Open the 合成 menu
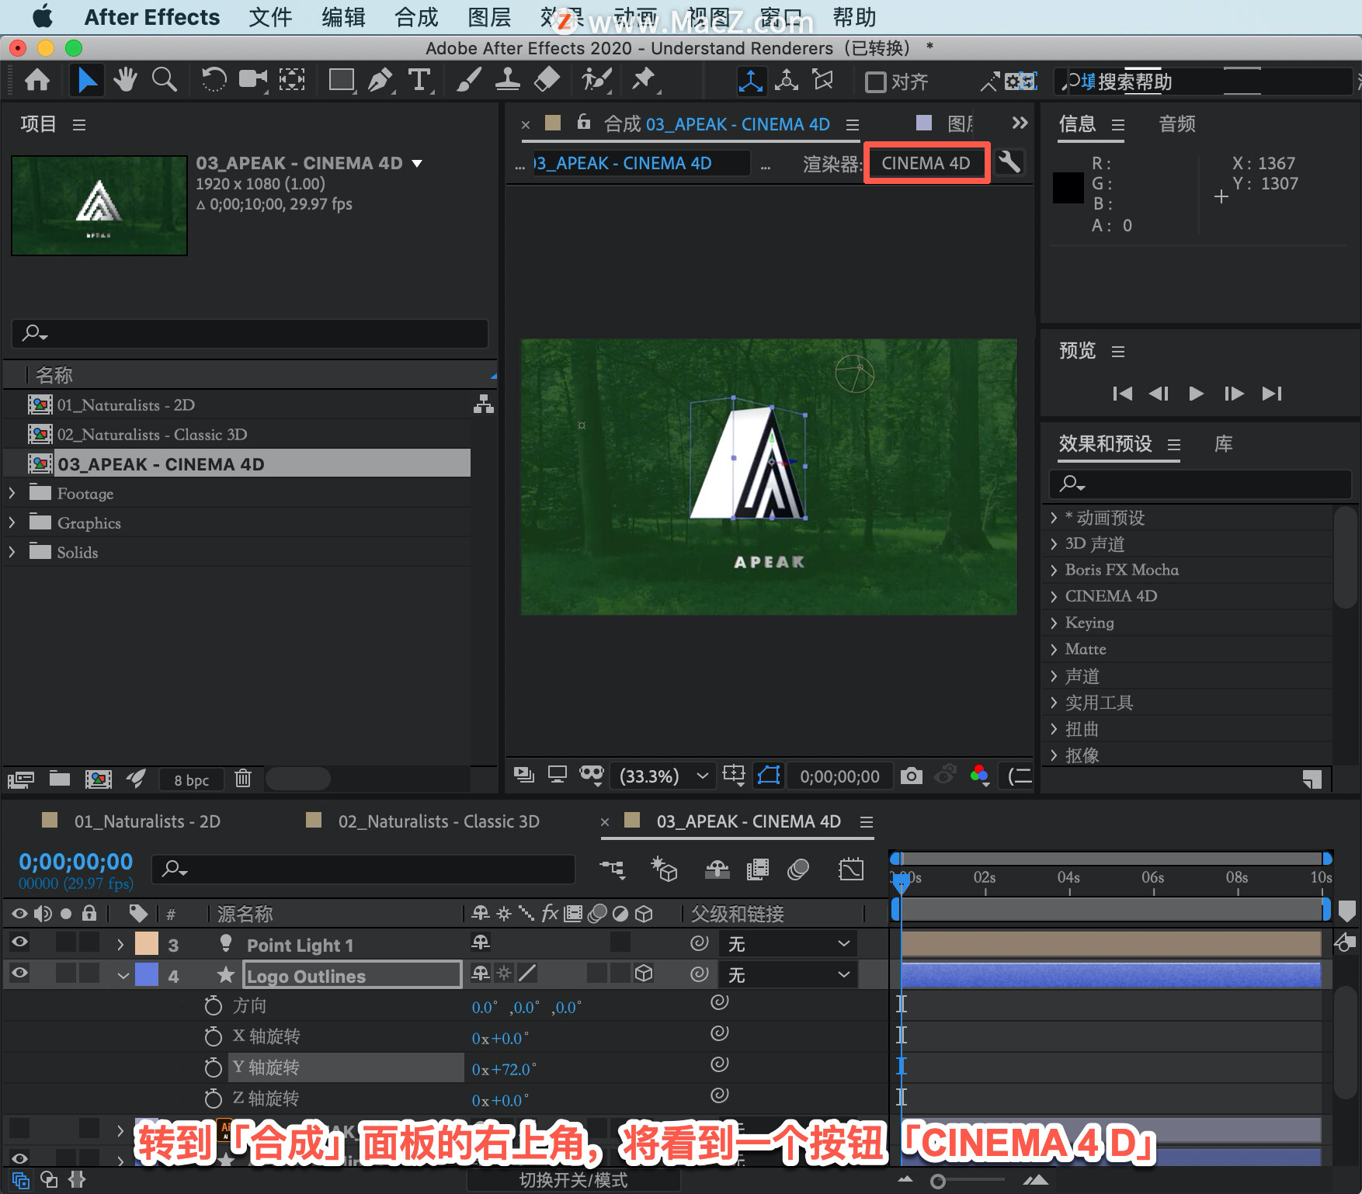 [x=416, y=17]
